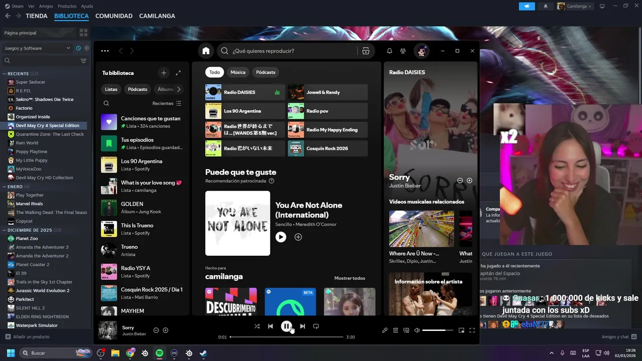Screen dimensions: 642x361
Task: Click Mostrar todos link
Action: point(350,278)
